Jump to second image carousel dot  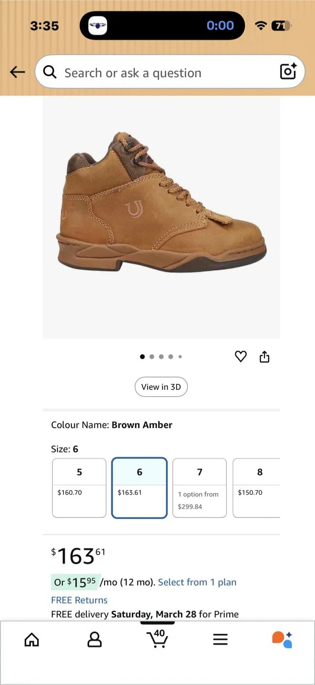coord(152,357)
